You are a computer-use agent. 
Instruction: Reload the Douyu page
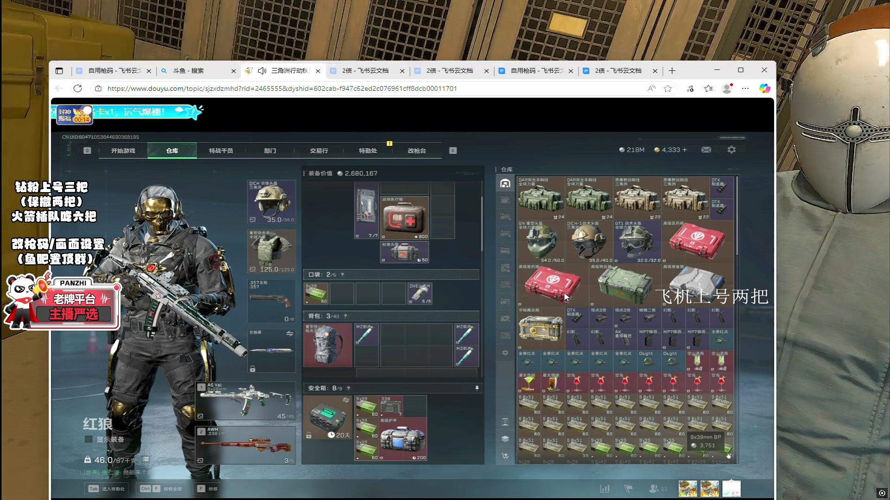[77, 88]
